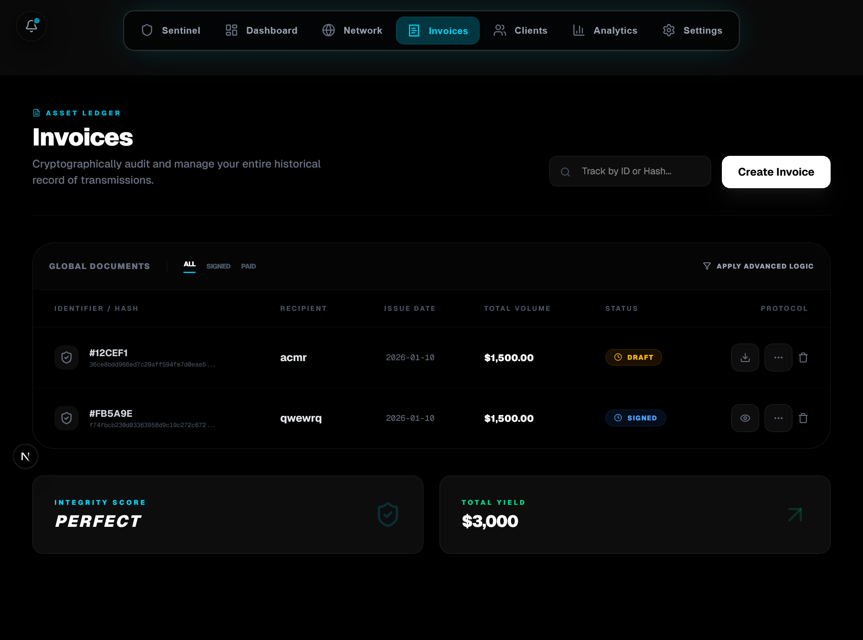The height and width of the screenshot is (640, 863).
Task: Expand Apply Advanced Logic filter
Action: (x=758, y=266)
